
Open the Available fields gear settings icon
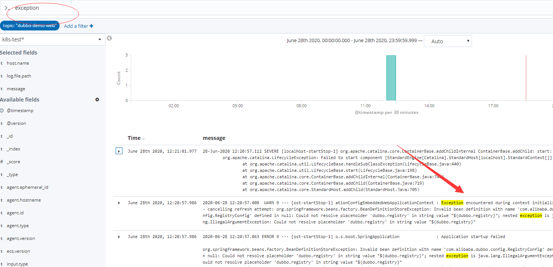pos(97,100)
